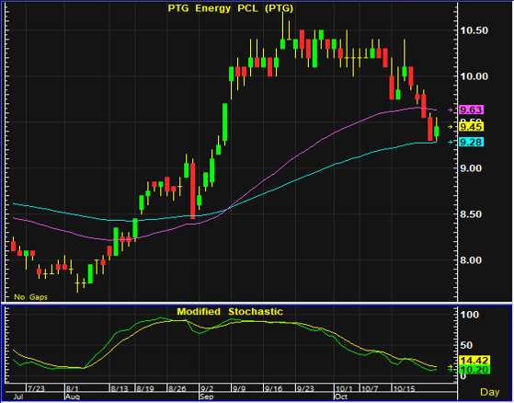Click the yellow arrow beside 9.45
The image size is (514, 403).
[x=451, y=127]
